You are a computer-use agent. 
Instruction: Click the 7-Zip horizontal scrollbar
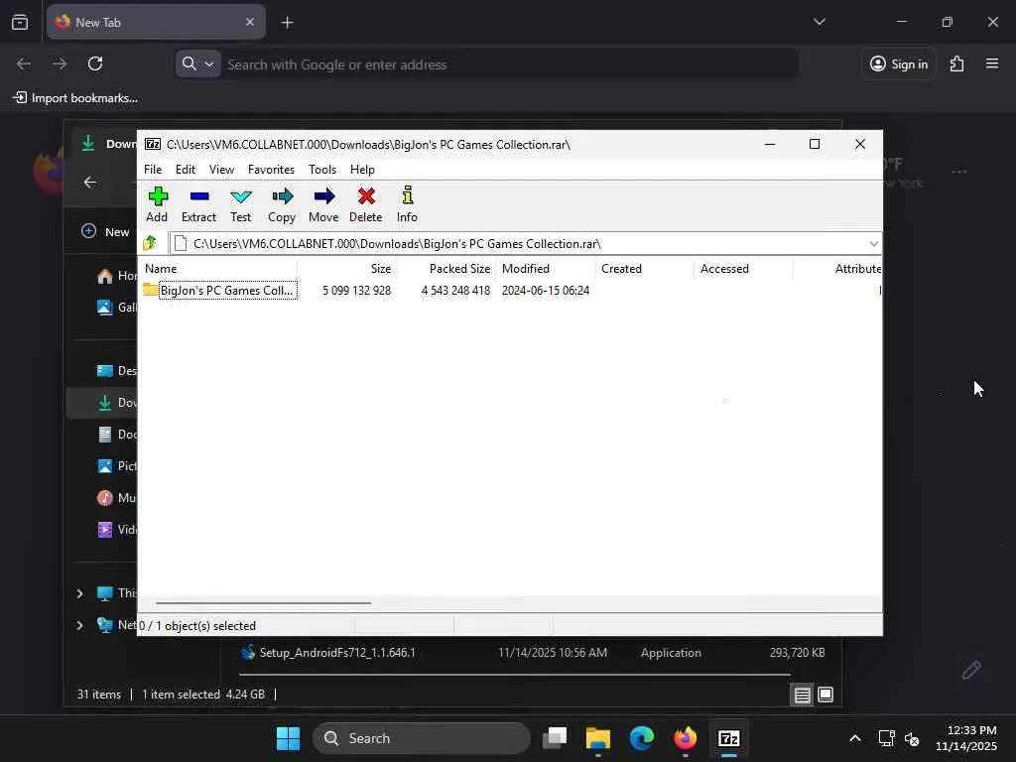tap(263, 602)
